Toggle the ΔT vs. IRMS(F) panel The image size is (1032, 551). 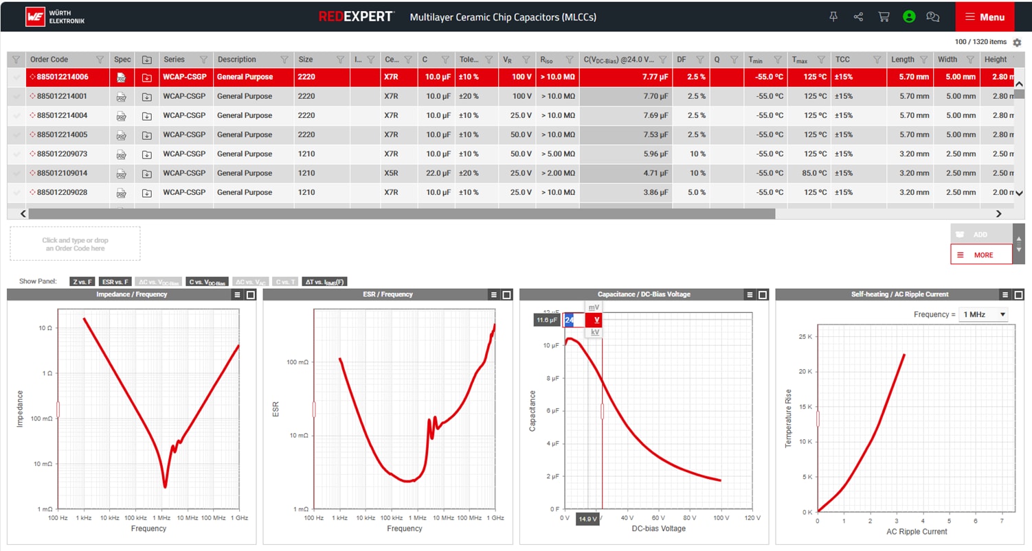tap(324, 281)
